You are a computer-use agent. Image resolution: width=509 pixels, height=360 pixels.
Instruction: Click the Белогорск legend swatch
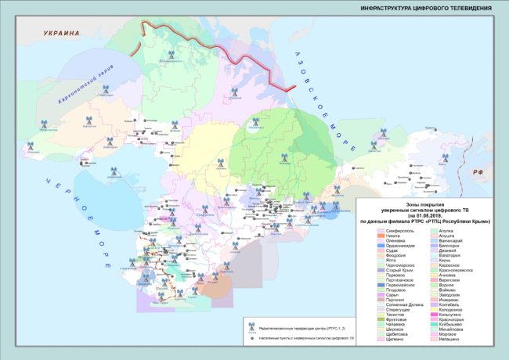434,246
